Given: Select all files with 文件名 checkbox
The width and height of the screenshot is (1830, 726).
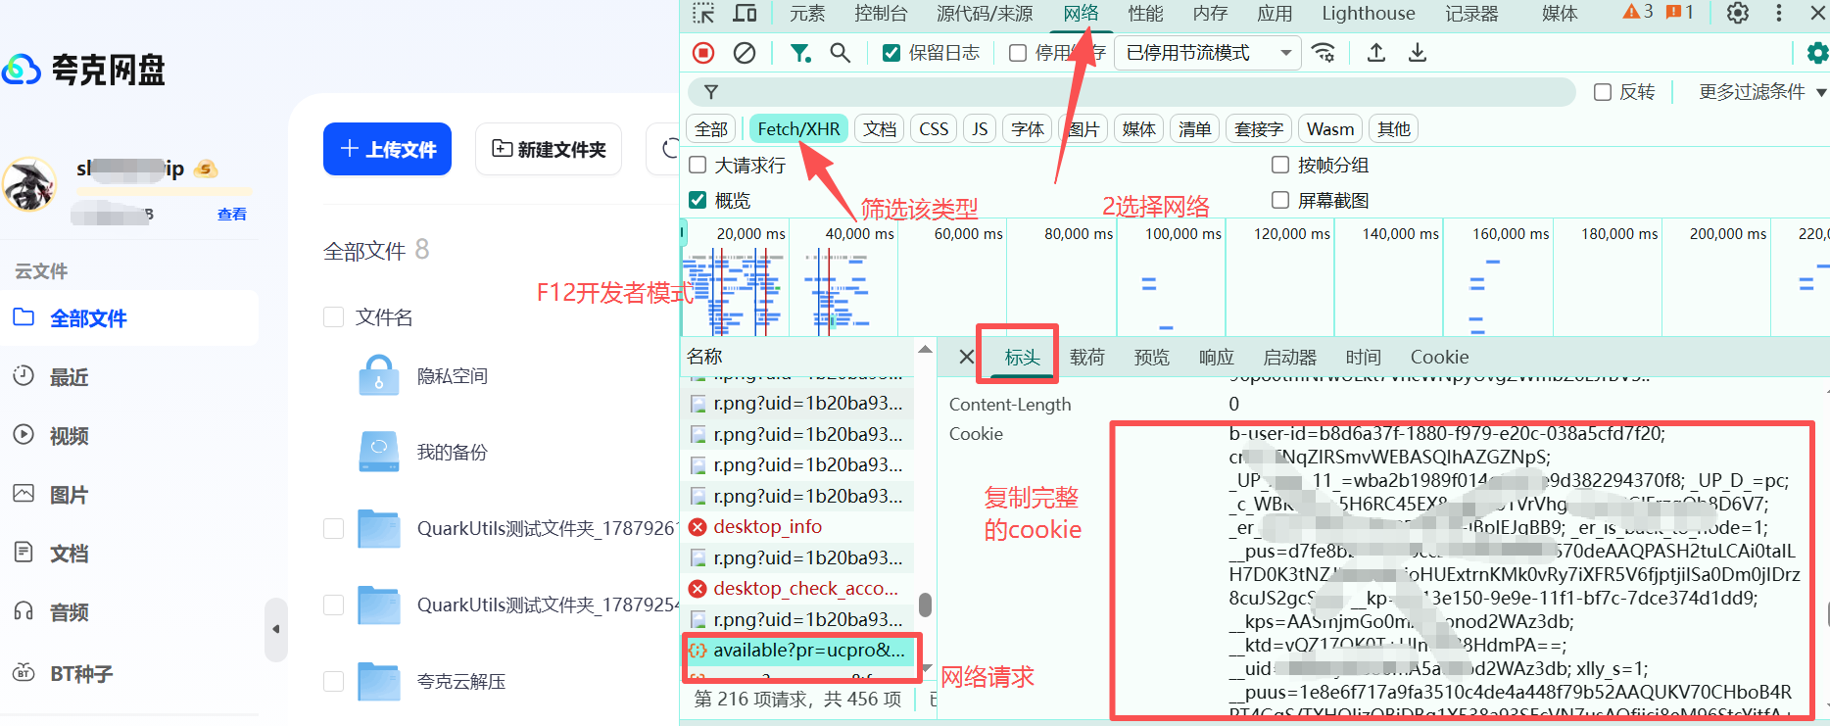Looking at the screenshot, I should point(333,317).
